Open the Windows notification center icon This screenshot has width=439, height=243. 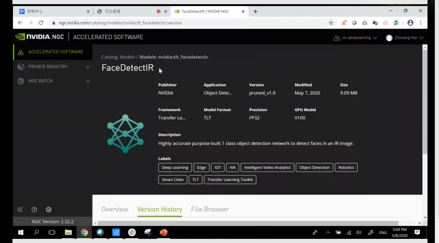click(x=417, y=232)
